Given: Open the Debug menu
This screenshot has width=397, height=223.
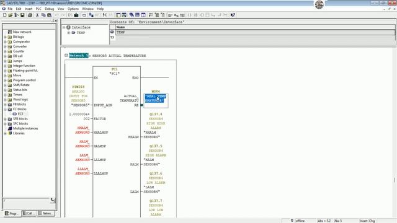Looking at the screenshot, I should coord(50,9).
